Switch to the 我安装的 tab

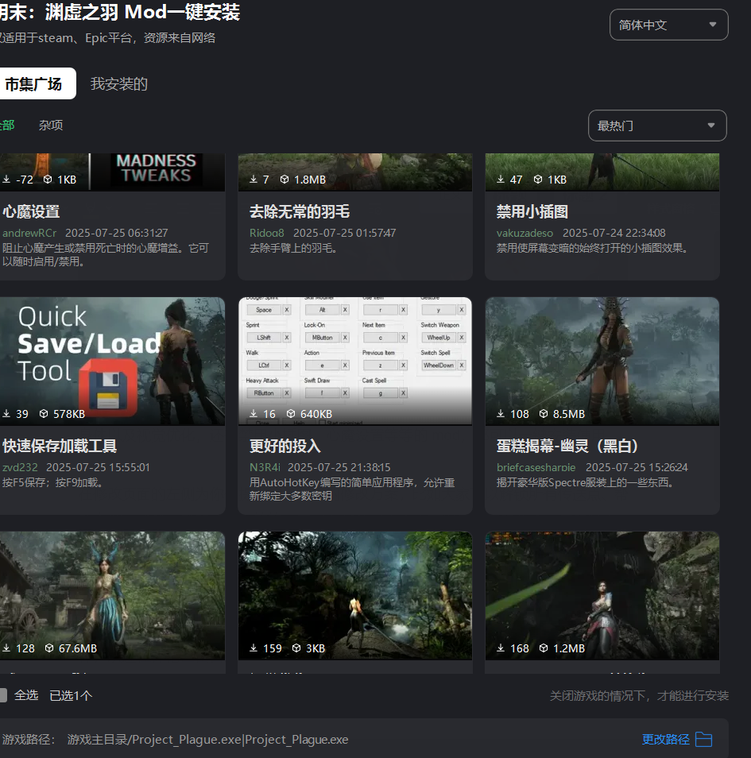(x=119, y=83)
